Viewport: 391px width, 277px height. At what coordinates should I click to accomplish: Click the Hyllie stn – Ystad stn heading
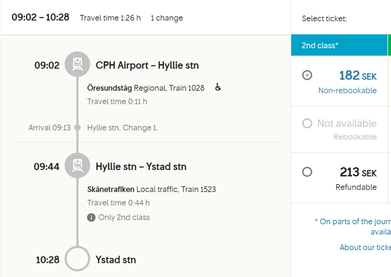click(141, 167)
